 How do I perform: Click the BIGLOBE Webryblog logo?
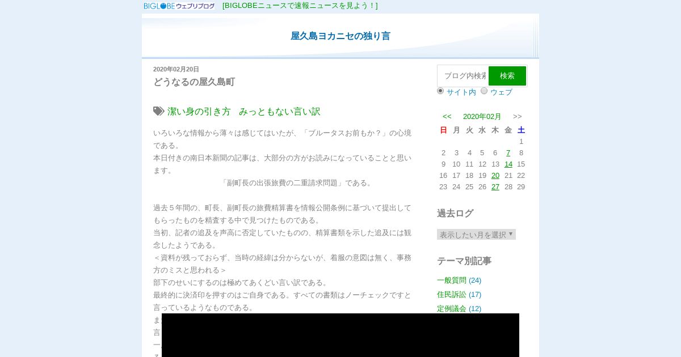click(x=179, y=6)
